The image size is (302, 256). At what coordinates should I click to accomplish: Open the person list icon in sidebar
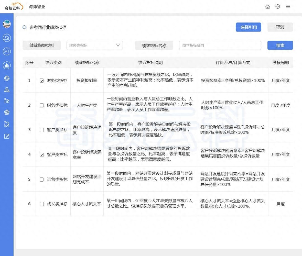click(x=7, y=51)
